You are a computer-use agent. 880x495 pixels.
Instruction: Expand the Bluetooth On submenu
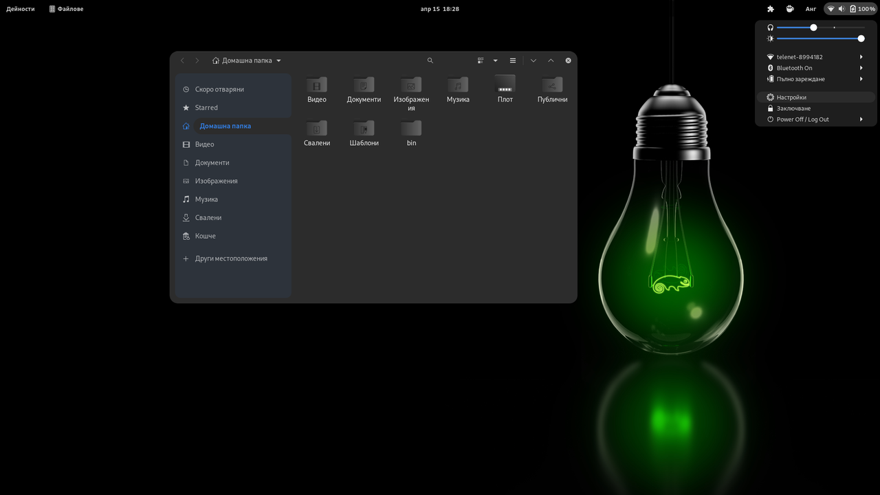(x=815, y=68)
